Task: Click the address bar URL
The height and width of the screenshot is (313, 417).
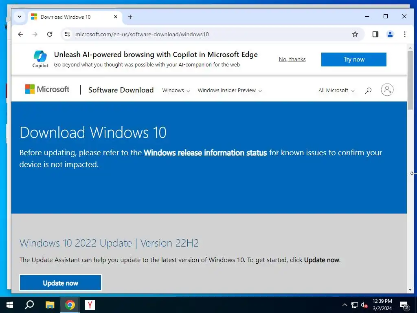Action: [142, 34]
